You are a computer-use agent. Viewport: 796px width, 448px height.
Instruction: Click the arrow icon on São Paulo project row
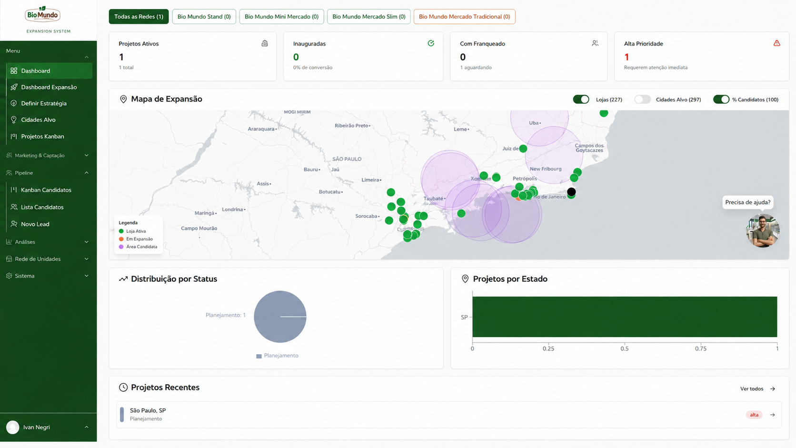[x=773, y=415]
